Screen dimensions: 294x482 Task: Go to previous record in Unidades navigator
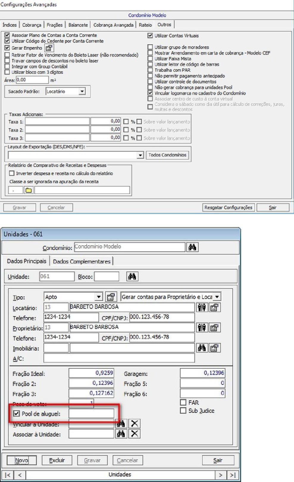click(20, 475)
